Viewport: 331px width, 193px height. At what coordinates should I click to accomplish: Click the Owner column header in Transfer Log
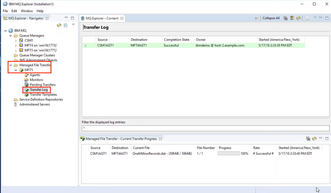[225, 40]
